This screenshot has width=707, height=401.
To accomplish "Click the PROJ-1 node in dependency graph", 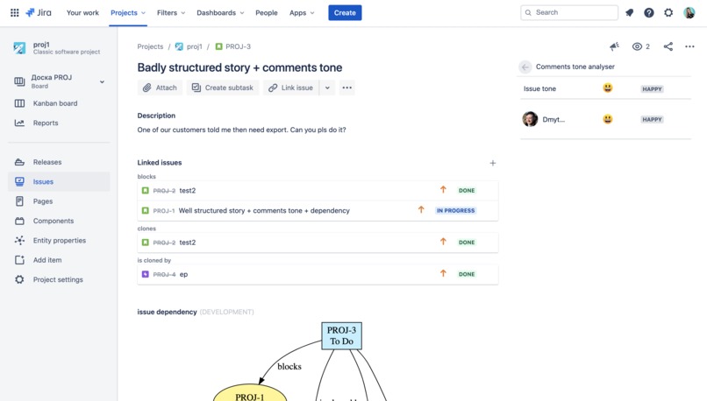I will (x=250, y=392).
